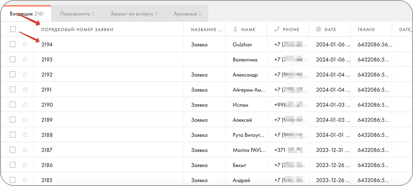Toggle the select-all checkbox in header
This screenshot has height=186, width=413.
point(13,29)
